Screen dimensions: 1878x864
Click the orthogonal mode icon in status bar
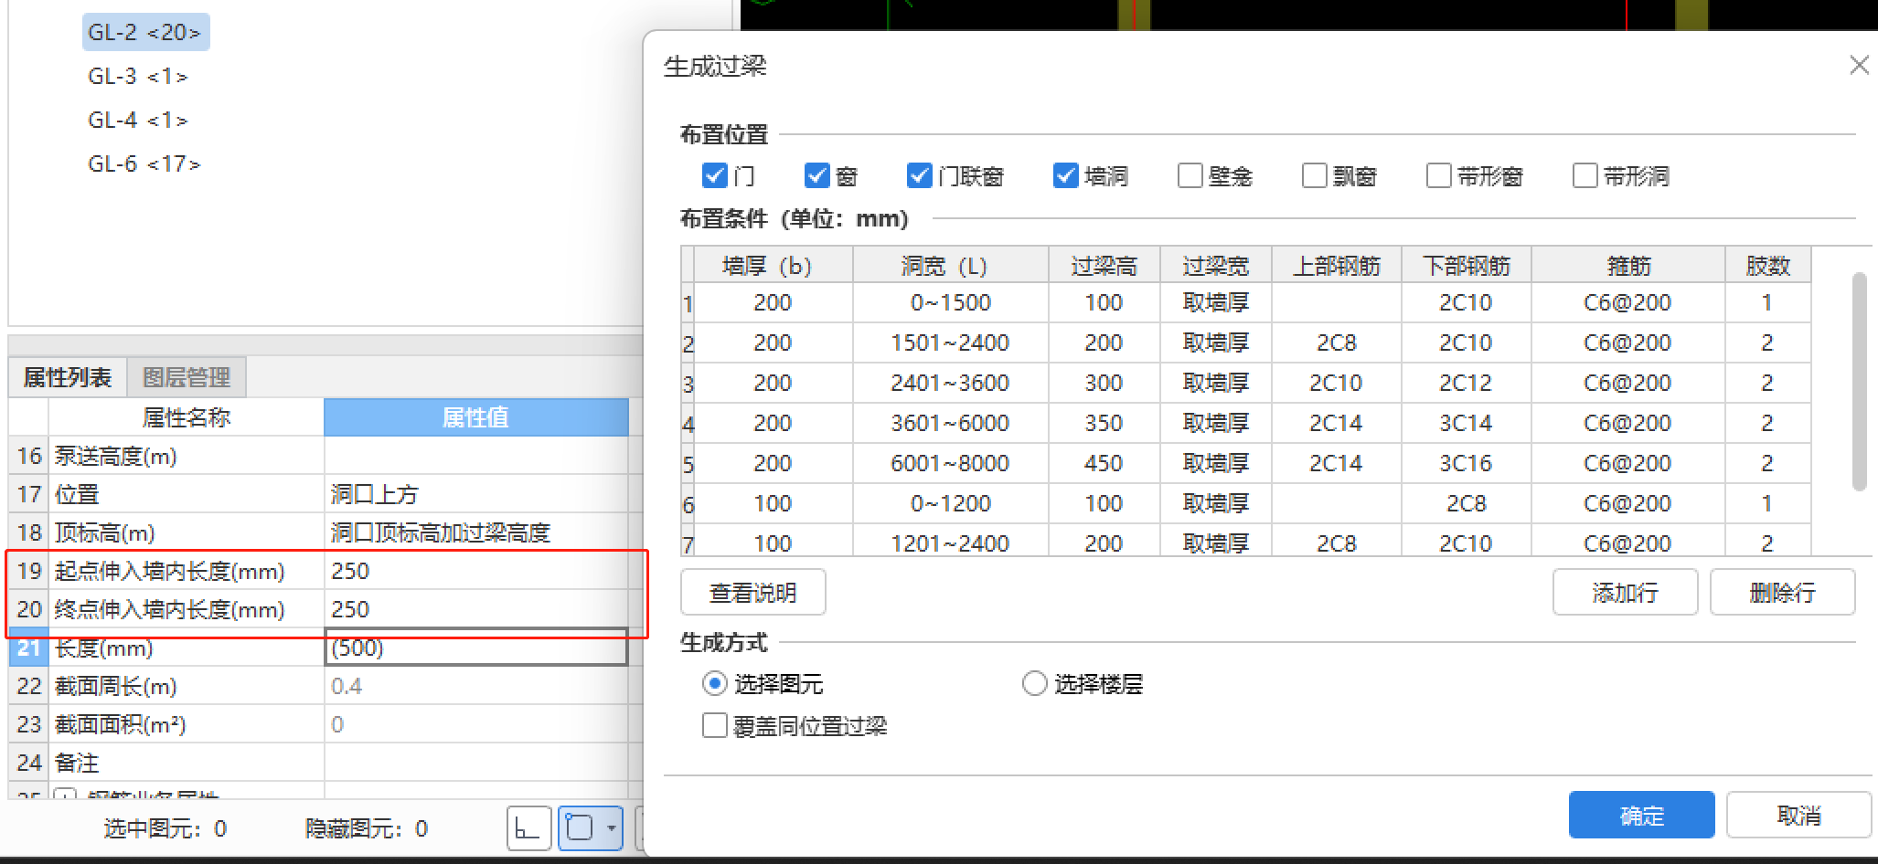(x=528, y=828)
